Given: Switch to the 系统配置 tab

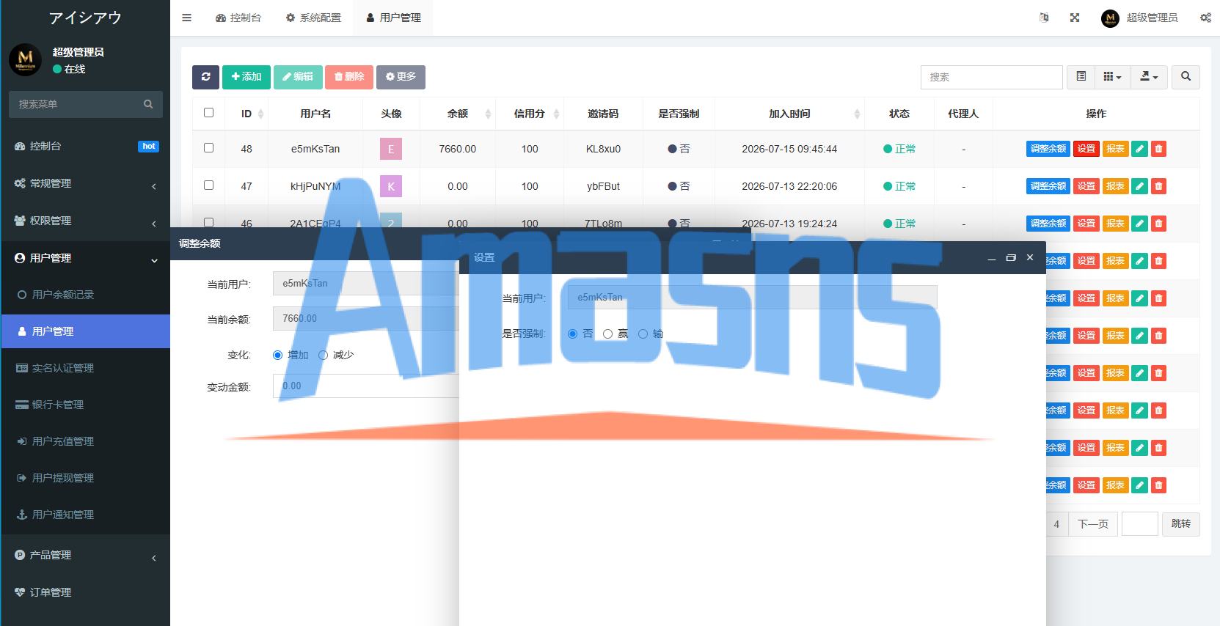Looking at the screenshot, I should [x=313, y=18].
